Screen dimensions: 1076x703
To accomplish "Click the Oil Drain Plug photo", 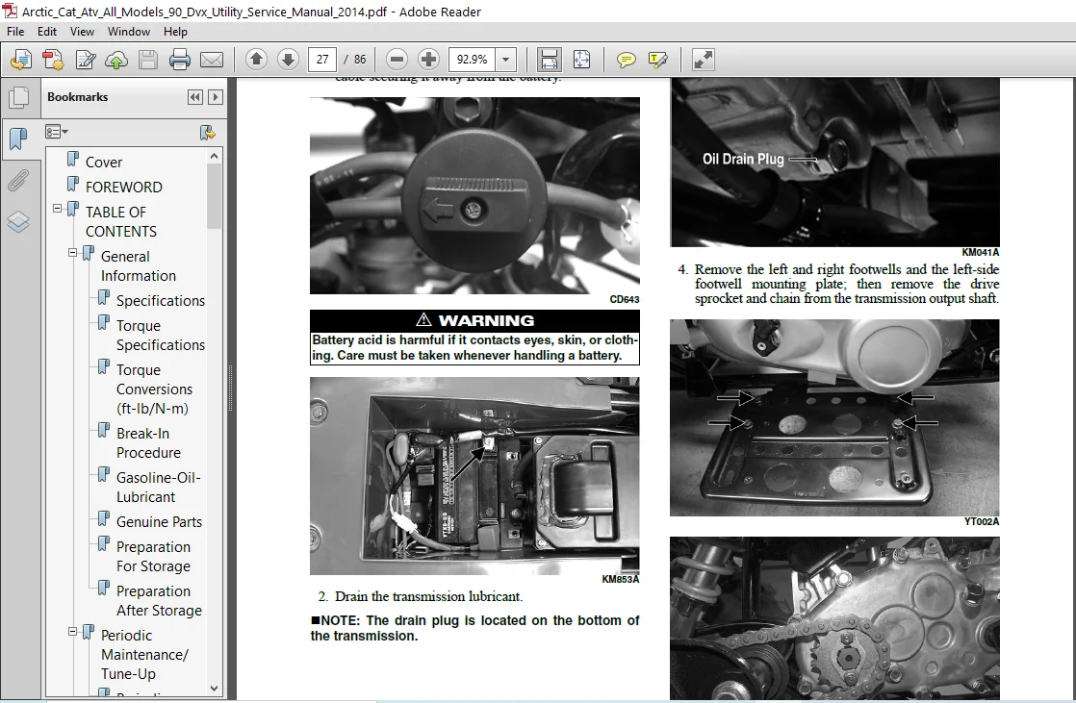I will (x=835, y=162).
